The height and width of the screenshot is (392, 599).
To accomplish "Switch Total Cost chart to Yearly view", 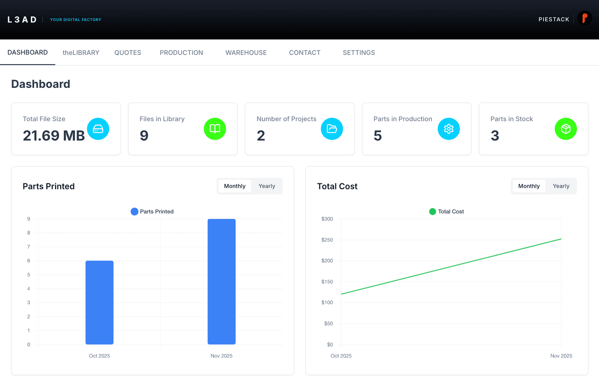I will (561, 186).
